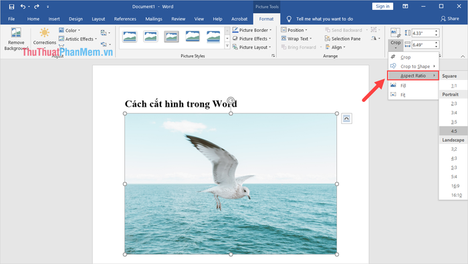Click the Remove Background icon

coord(16,33)
